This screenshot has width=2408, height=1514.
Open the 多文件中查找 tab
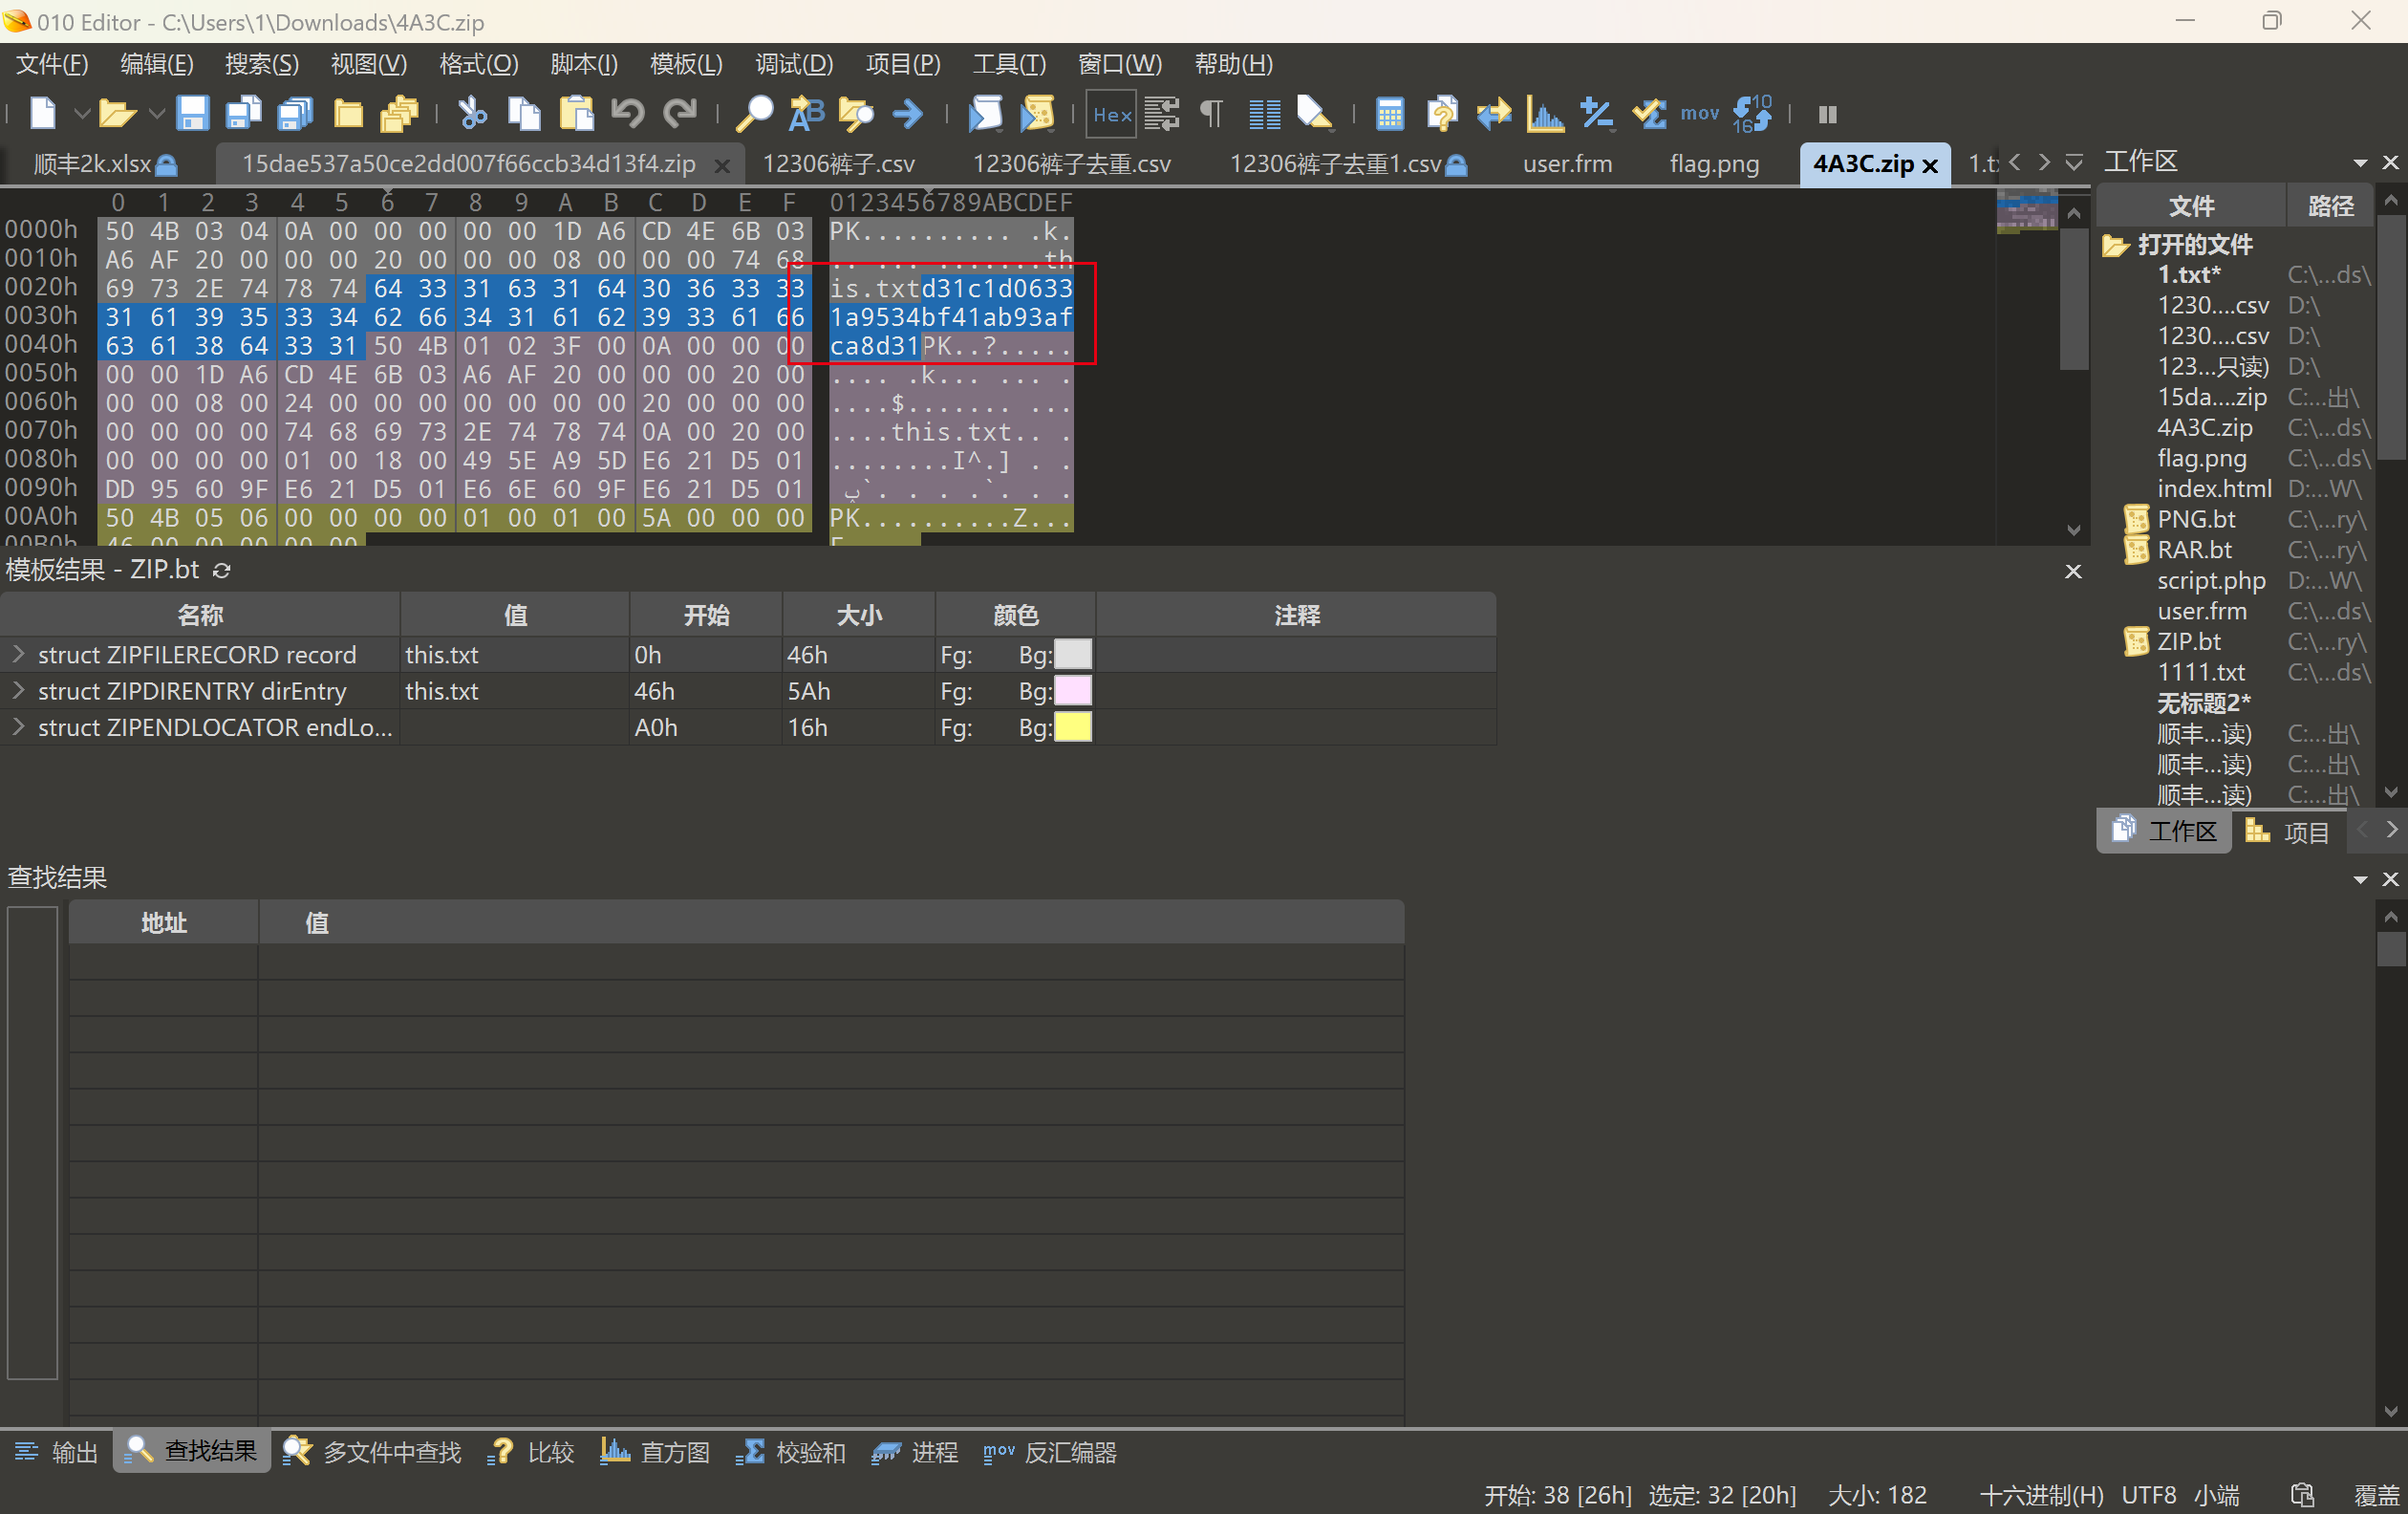pos(372,1452)
